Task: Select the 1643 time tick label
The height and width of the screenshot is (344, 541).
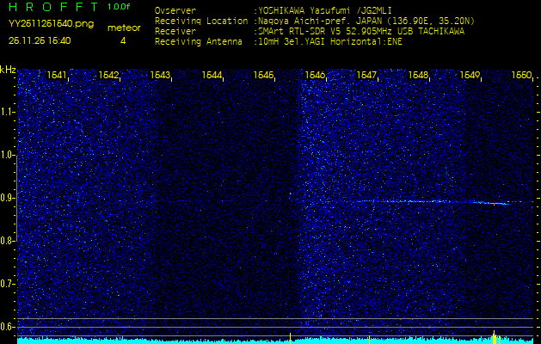Action: tap(161, 76)
